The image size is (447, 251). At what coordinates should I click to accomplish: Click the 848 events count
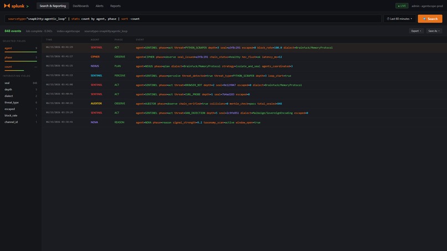(13, 31)
